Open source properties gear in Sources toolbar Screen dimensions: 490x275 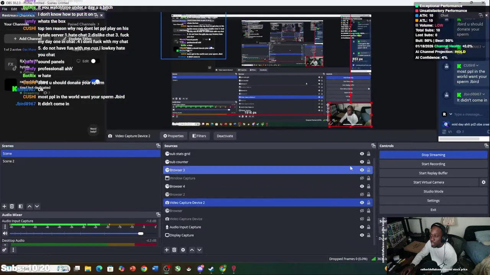click(183, 250)
